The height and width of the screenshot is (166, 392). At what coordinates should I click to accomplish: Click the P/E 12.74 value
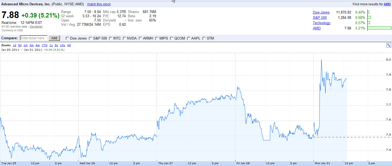pyautogui.click(x=122, y=16)
